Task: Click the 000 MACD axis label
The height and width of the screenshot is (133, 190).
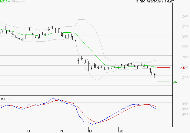Action: (x=185, y=104)
